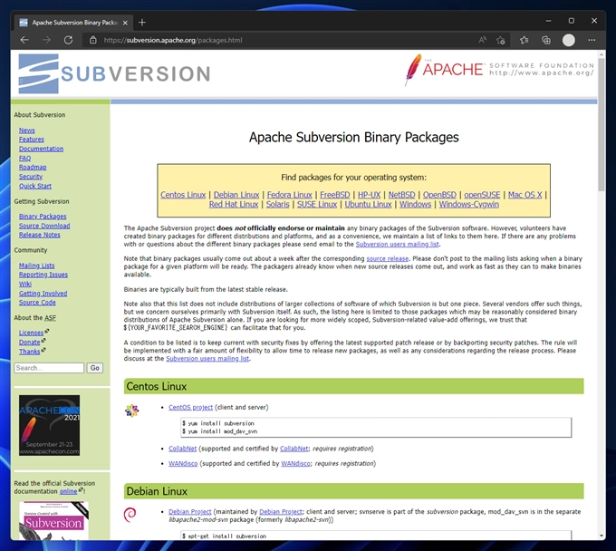This screenshot has height=551, width=616.
Task: Click the CentOS logo icon
Action: point(132,411)
